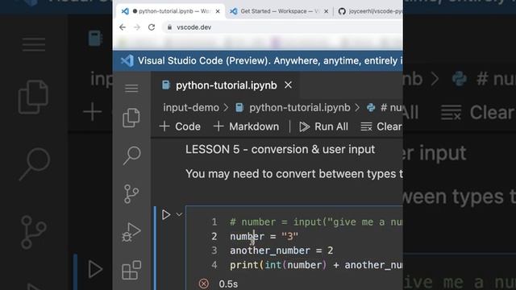Click the Python icon in the breadcrumb
The height and width of the screenshot is (290, 516).
[x=371, y=107]
